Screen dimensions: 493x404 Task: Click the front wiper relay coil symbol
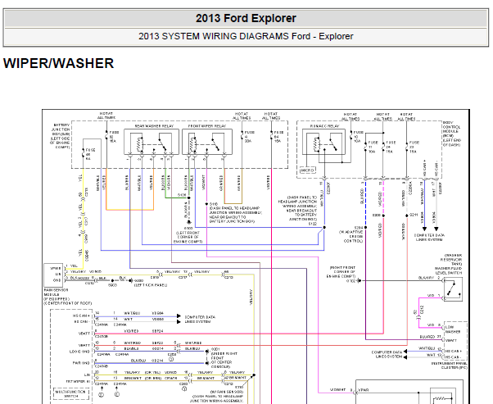click(x=192, y=145)
